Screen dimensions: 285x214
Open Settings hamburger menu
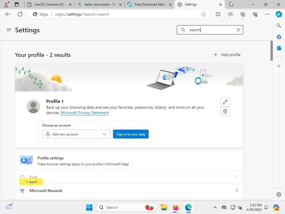click(9, 30)
